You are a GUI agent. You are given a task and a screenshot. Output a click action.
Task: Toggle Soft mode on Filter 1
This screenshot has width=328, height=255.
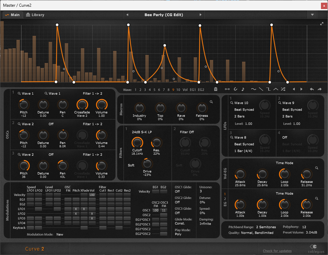coord(131,165)
